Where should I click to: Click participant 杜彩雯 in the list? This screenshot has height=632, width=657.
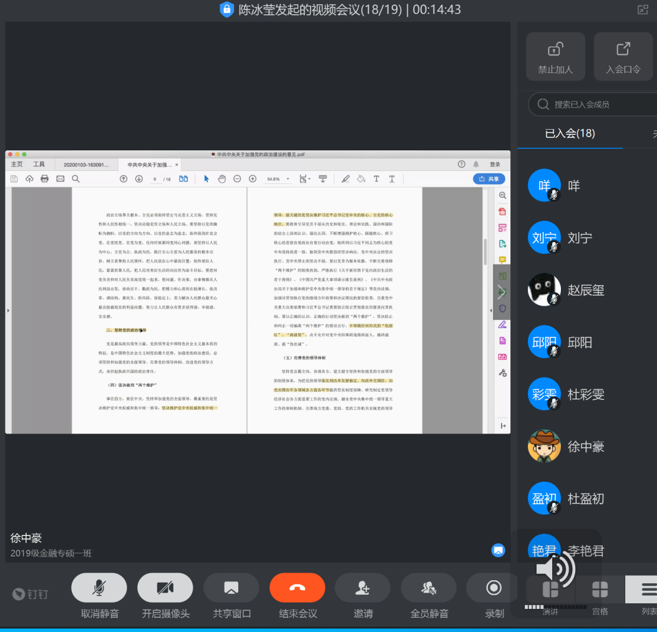click(585, 394)
